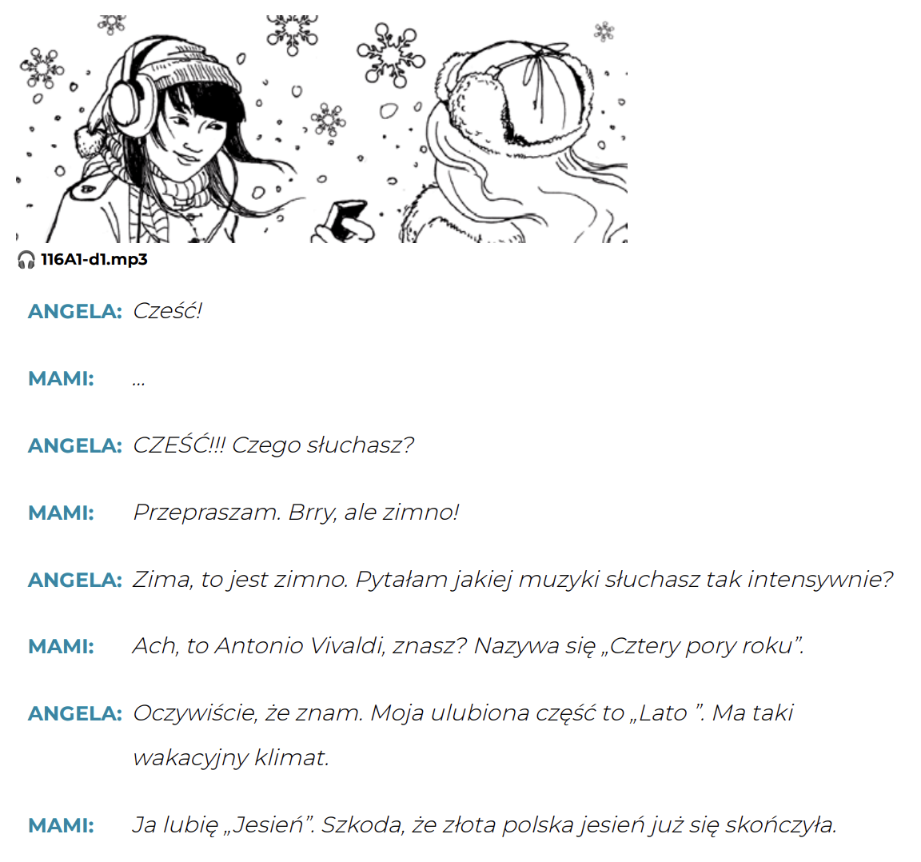Click the text 'Przepraszam. Brry, ale zimno!'

point(296,513)
